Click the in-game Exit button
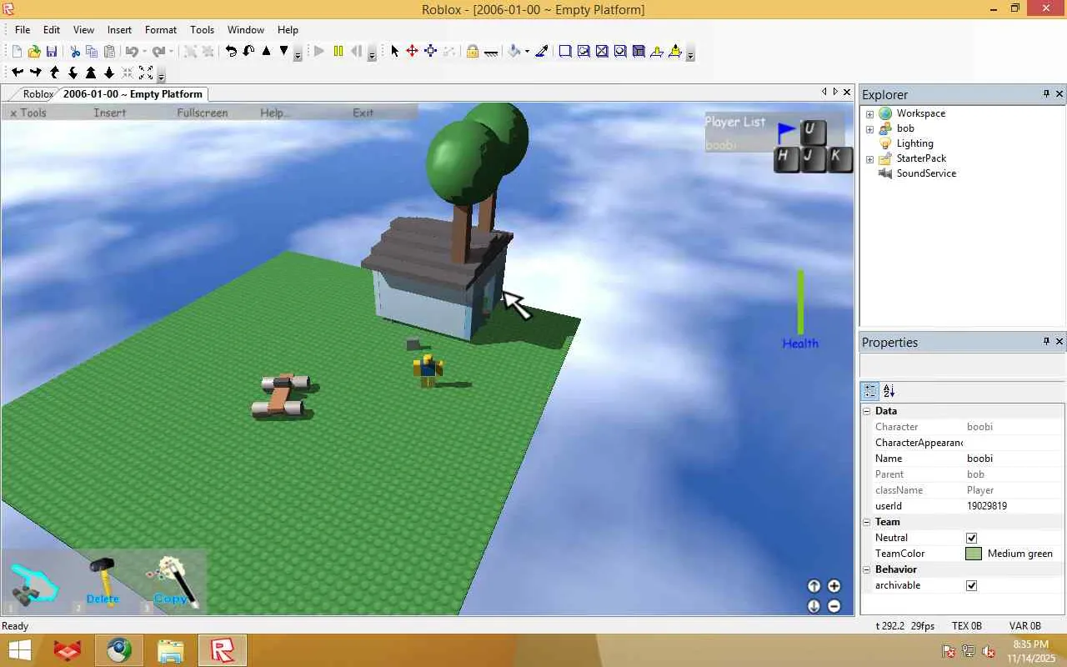1067x667 pixels. click(363, 113)
